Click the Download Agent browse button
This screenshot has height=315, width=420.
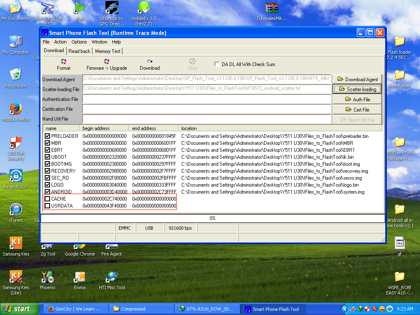pos(357,79)
